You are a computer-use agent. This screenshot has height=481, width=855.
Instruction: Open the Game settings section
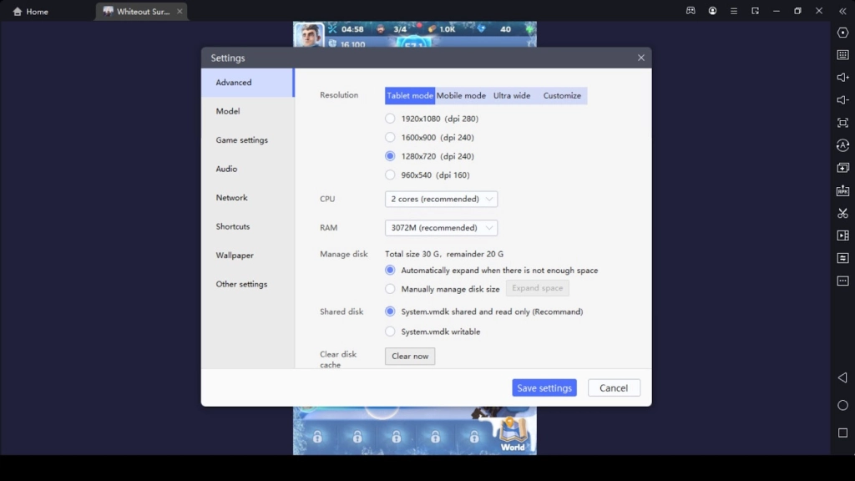(x=242, y=140)
